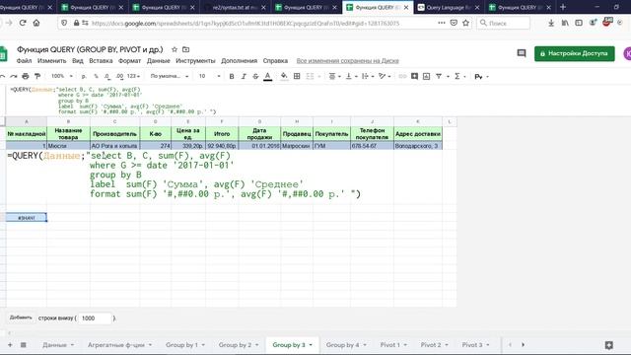Switch to Агрегатные ф-ции sheet tab
The height and width of the screenshot is (355, 631).
[120, 345]
